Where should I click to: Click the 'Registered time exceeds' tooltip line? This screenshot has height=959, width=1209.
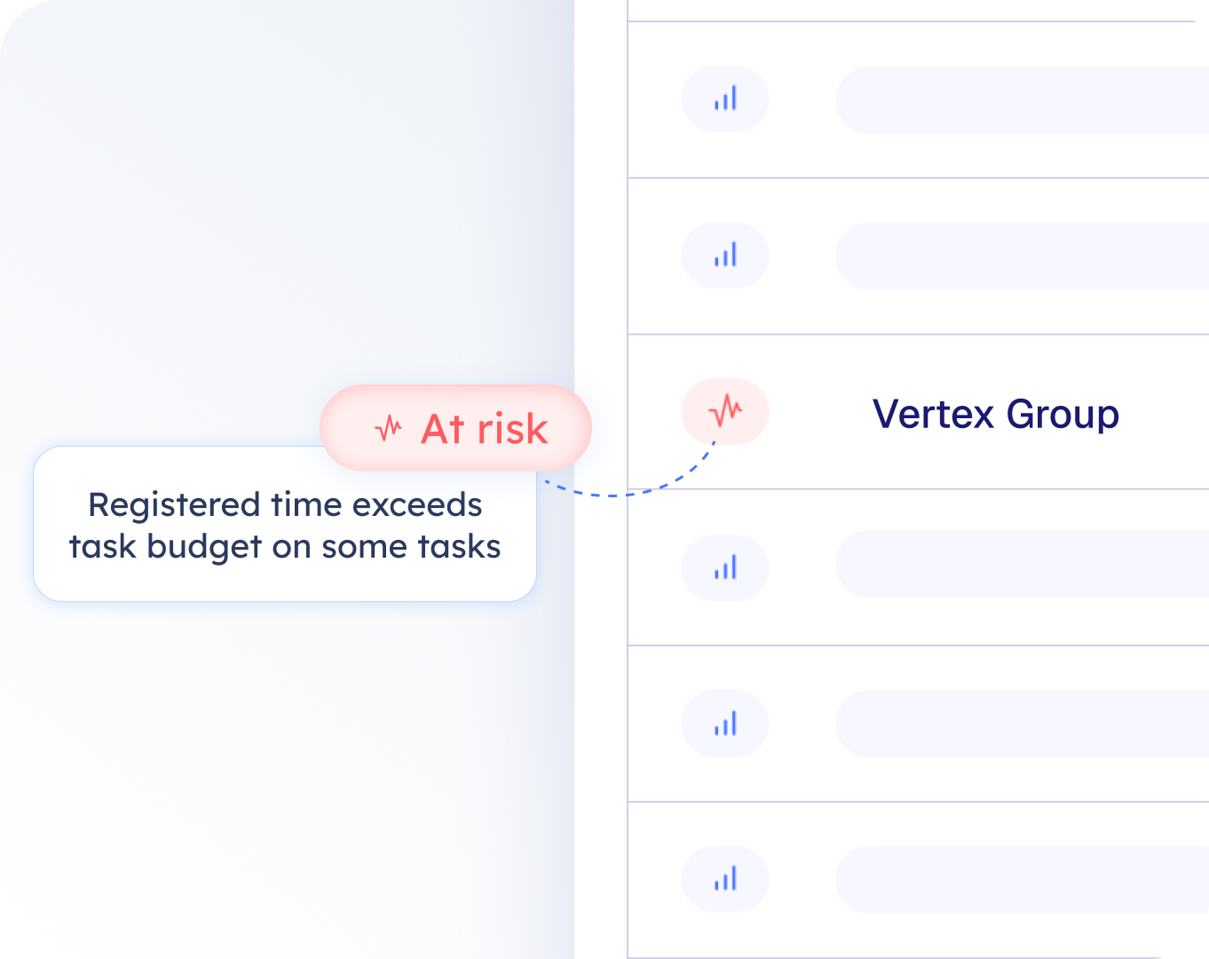click(x=285, y=504)
